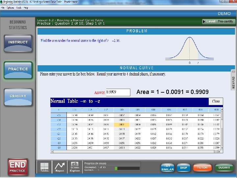Click the keypad panel collapse arrows icon

coord(234,72)
